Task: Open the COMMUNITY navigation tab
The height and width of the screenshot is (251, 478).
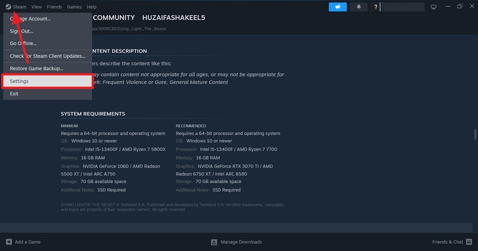Action: pyautogui.click(x=113, y=17)
